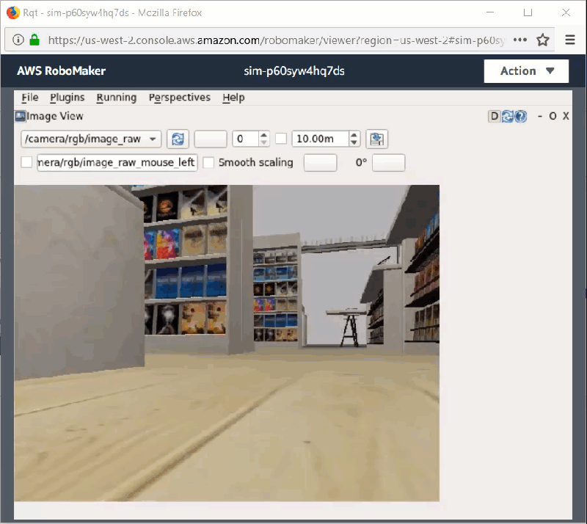The width and height of the screenshot is (587, 524).
Task: Click the D dock icon in Image View header
Action: tap(494, 116)
